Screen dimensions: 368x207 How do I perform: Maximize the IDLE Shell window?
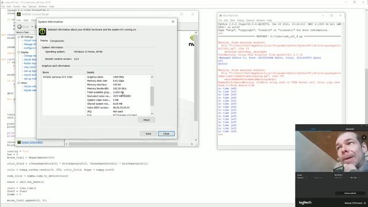[x=331, y=16]
